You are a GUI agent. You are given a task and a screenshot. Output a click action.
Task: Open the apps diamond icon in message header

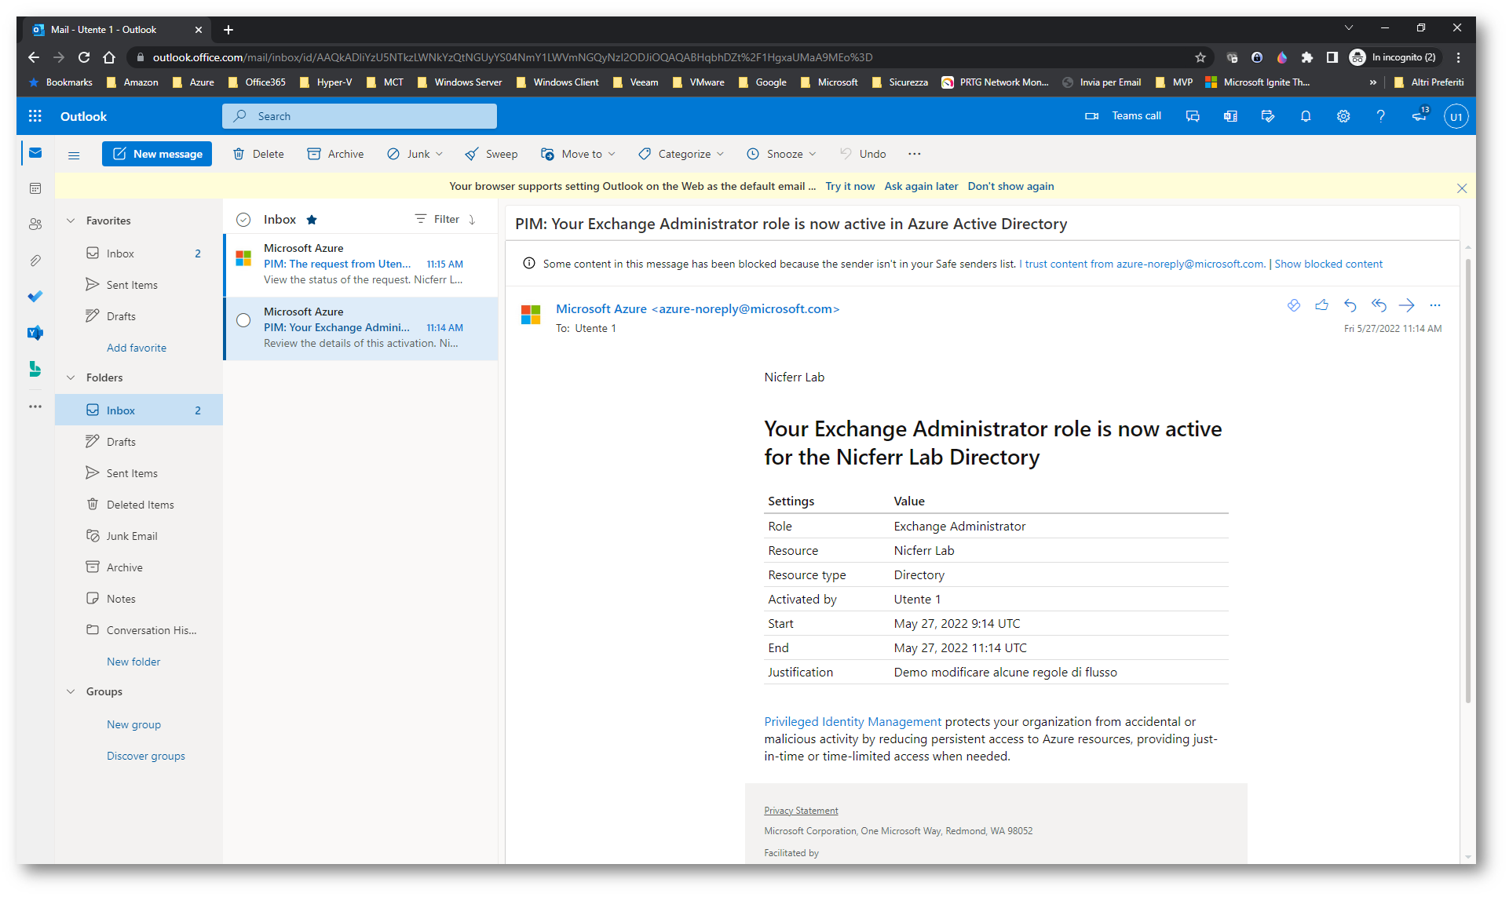click(1294, 305)
